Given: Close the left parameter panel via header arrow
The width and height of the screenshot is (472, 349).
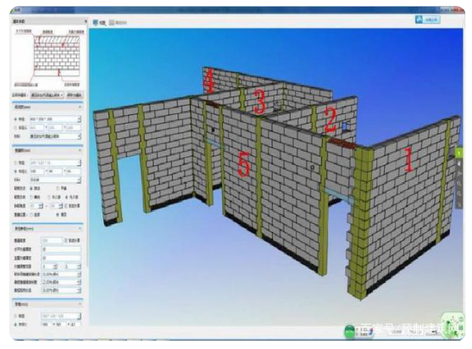Looking at the screenshot, I should point(86,21).
